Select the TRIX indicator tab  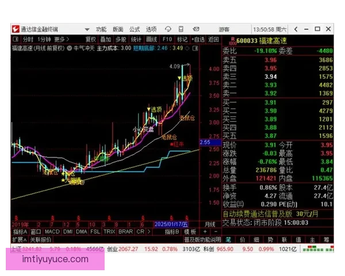point(109,232)
